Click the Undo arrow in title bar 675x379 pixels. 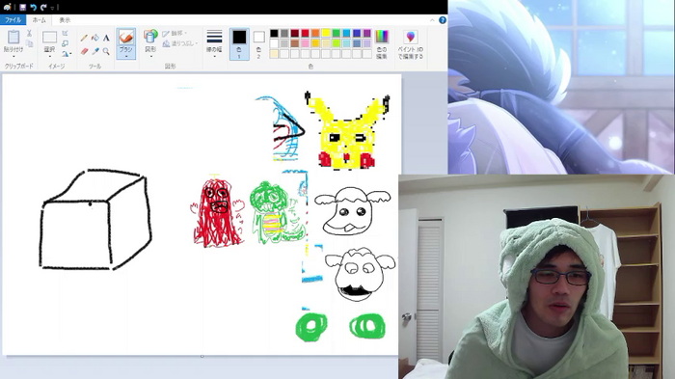coord(33,7)
